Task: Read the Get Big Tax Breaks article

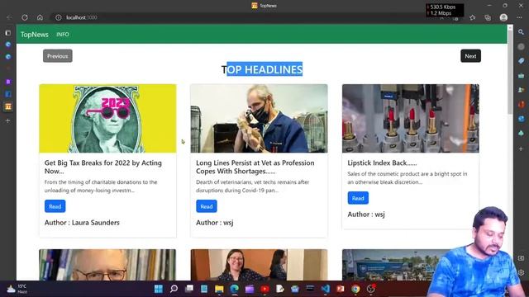Action: [55, 206]
